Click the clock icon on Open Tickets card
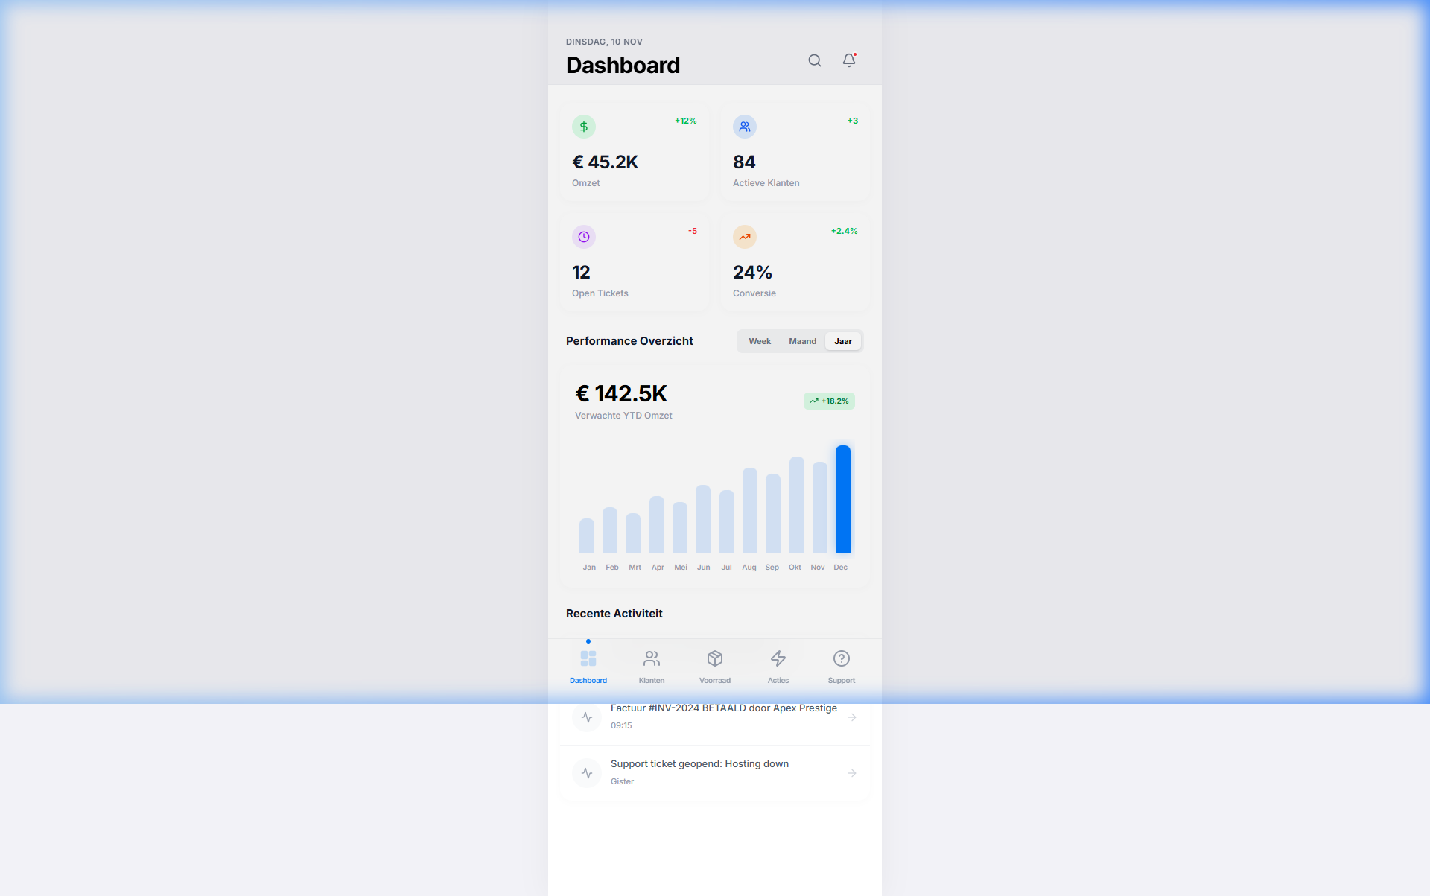This screenshot has height=896, width=1430. pos(584,237)
